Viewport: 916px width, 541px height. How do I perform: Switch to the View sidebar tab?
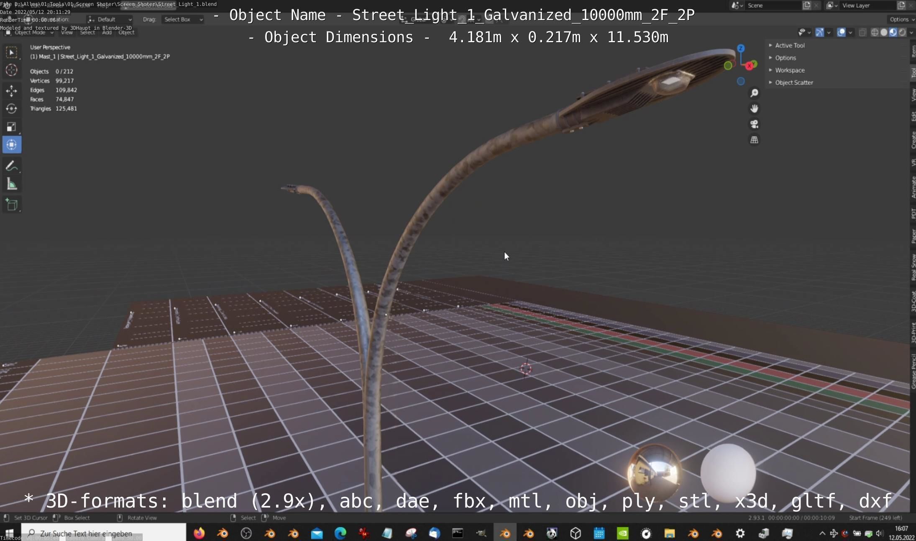coord(913,95)
